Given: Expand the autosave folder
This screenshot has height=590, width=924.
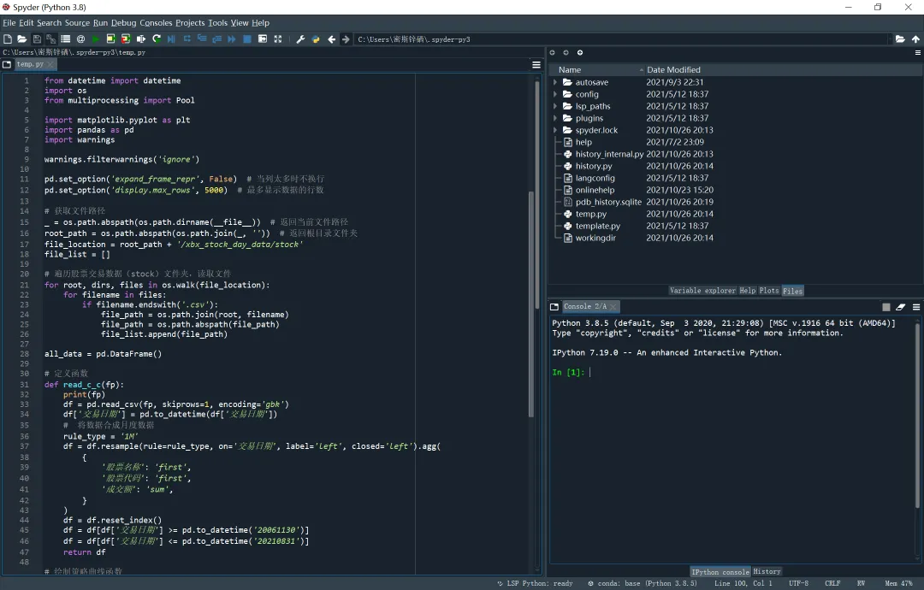Looking at the screenshot, I should pyautogui.click(x=556, y=83).
